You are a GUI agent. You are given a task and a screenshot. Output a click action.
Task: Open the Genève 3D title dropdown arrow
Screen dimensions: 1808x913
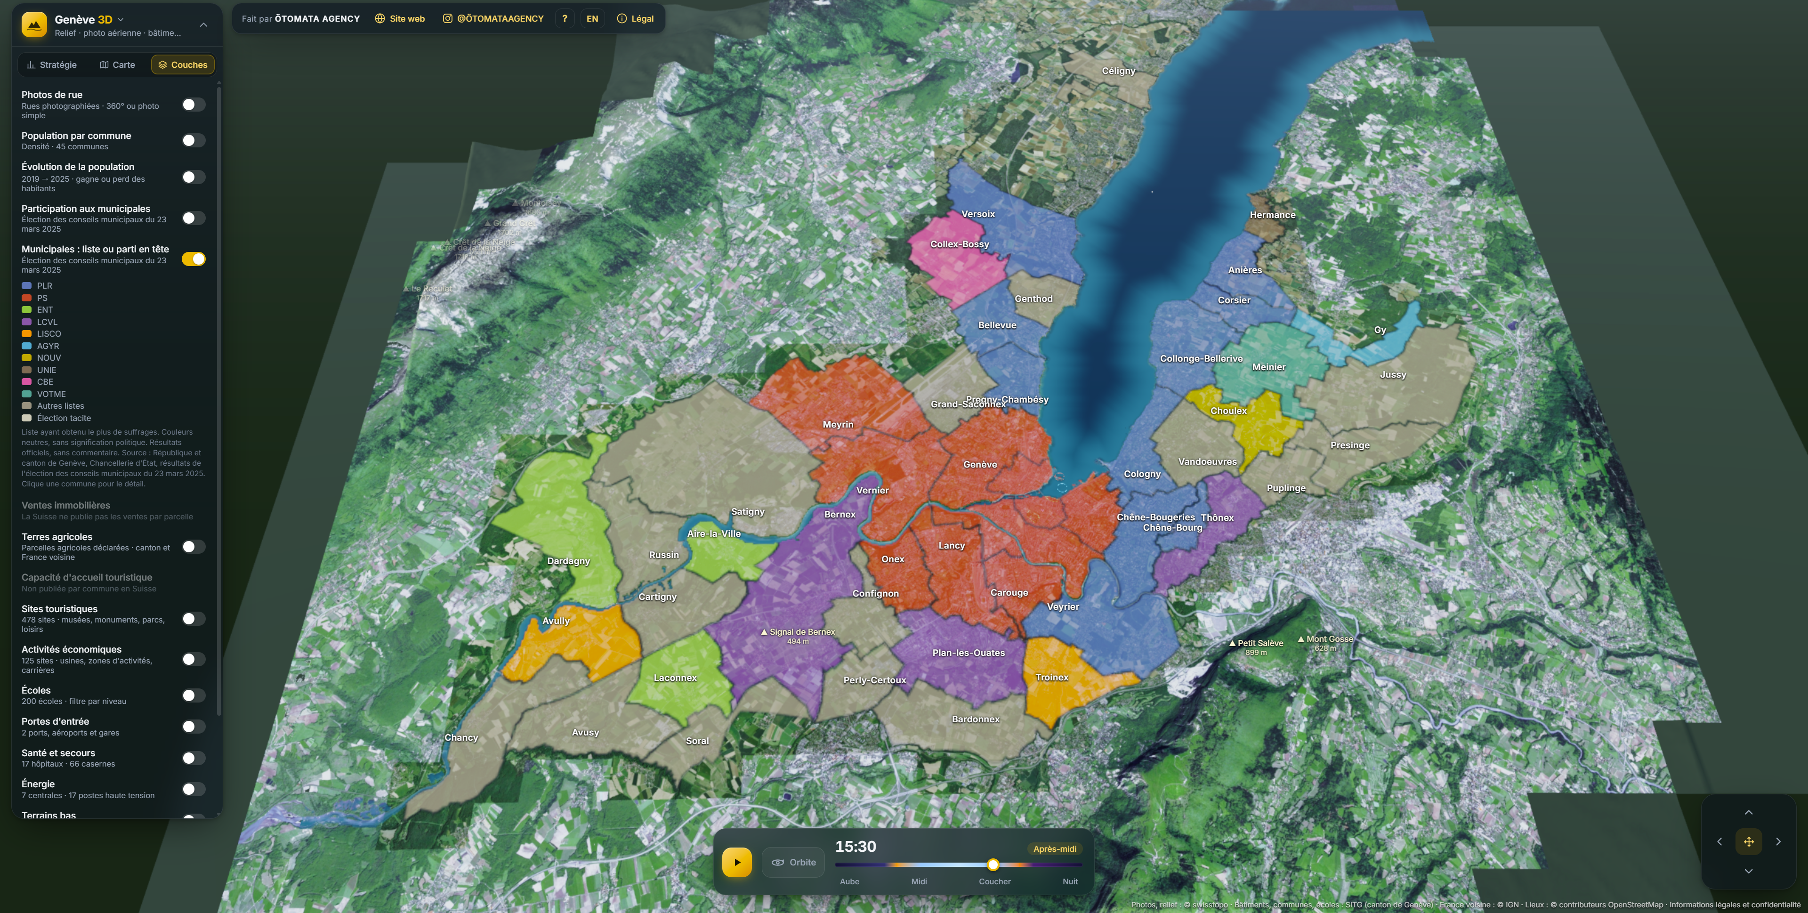point(121,20)
